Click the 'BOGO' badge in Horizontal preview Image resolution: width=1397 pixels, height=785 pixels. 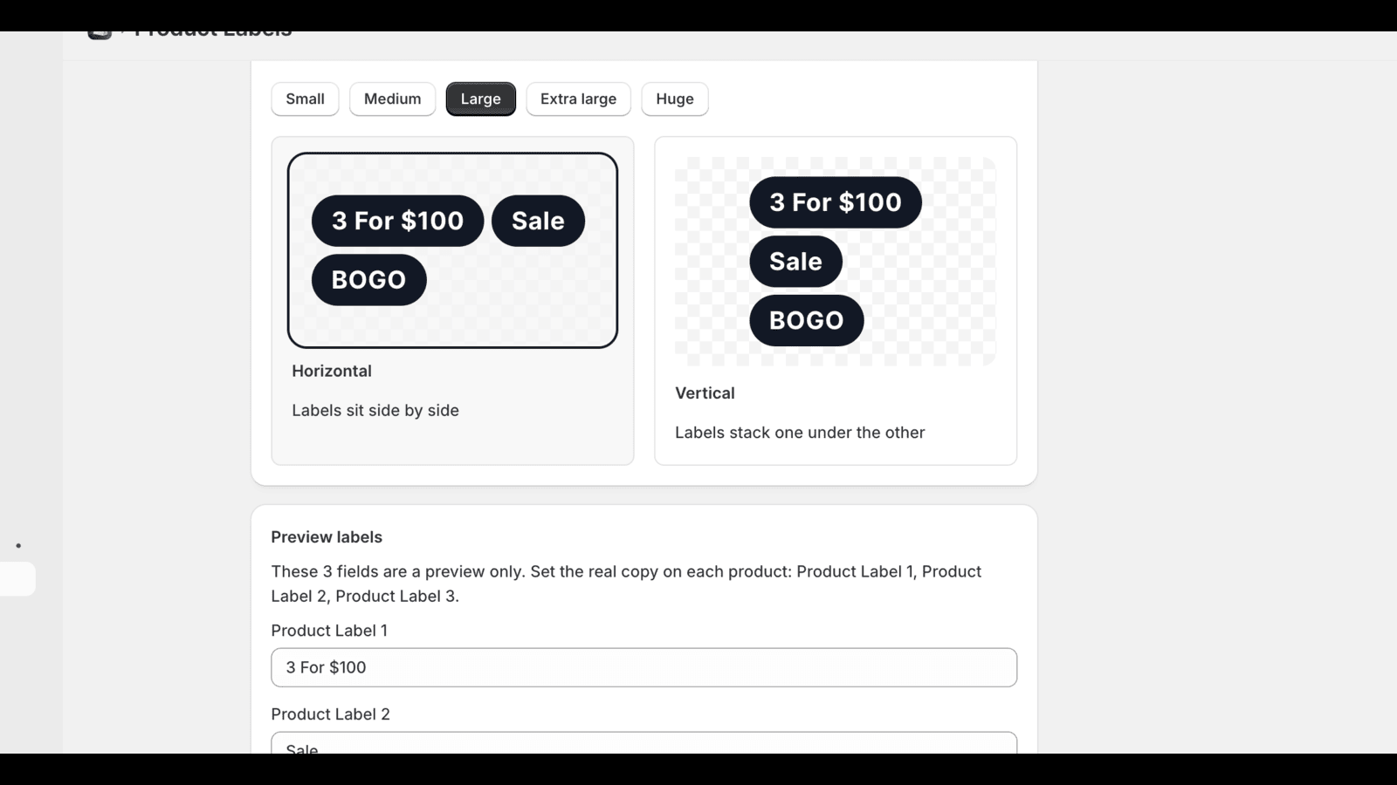click(368, 280)
